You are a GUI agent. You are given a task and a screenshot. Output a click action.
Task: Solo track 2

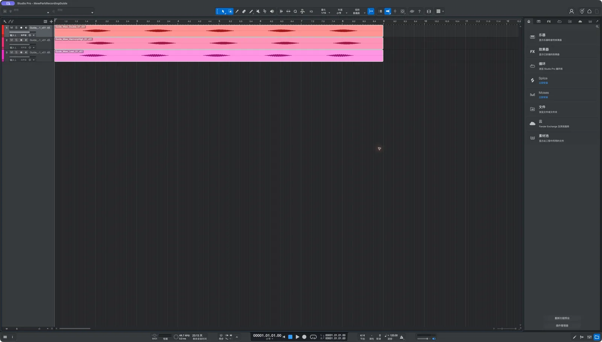coord(16,40)
